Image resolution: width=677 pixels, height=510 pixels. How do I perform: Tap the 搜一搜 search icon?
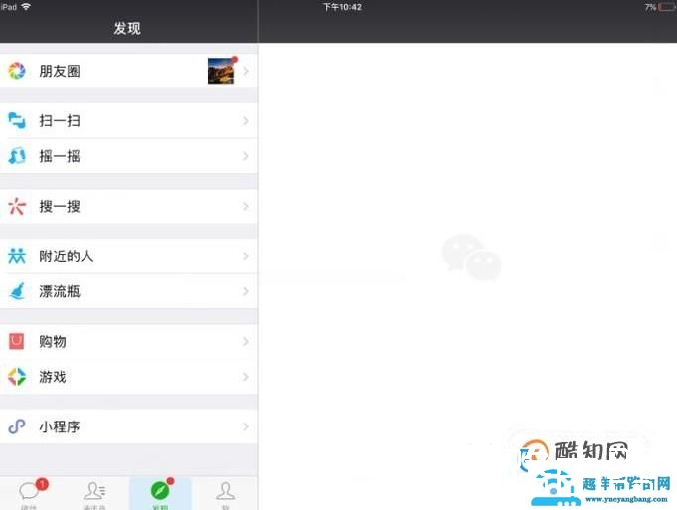[17, 206]
